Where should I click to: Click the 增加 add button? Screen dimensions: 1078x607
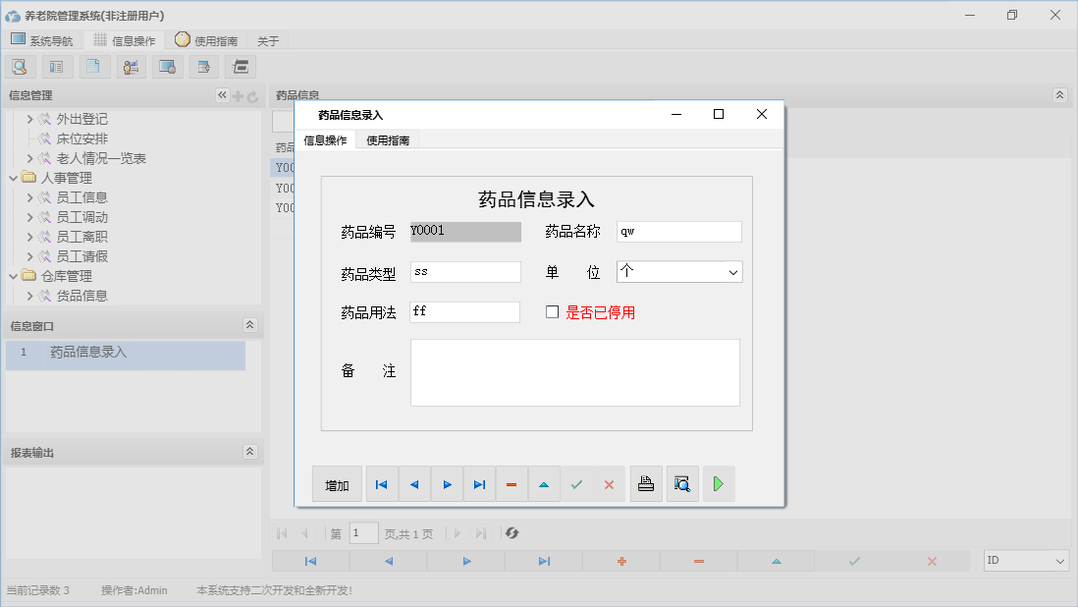337,483
